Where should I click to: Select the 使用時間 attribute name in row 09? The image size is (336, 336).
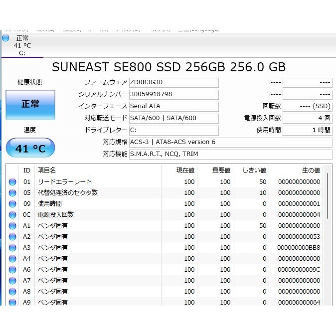point(50,204)
